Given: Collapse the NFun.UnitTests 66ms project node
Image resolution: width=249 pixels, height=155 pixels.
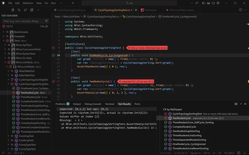Looking at the screenshot, I should click(5, 62).
